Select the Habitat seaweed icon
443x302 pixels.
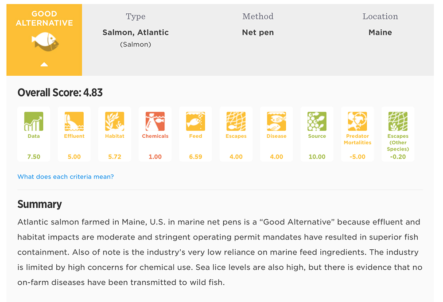point(115,121)
